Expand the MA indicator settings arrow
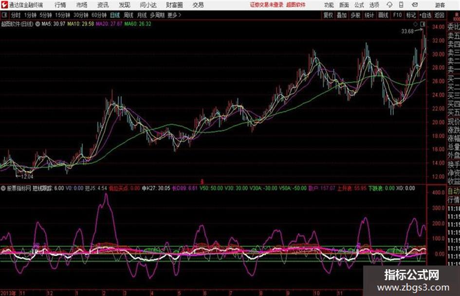 tap(37, 24)
